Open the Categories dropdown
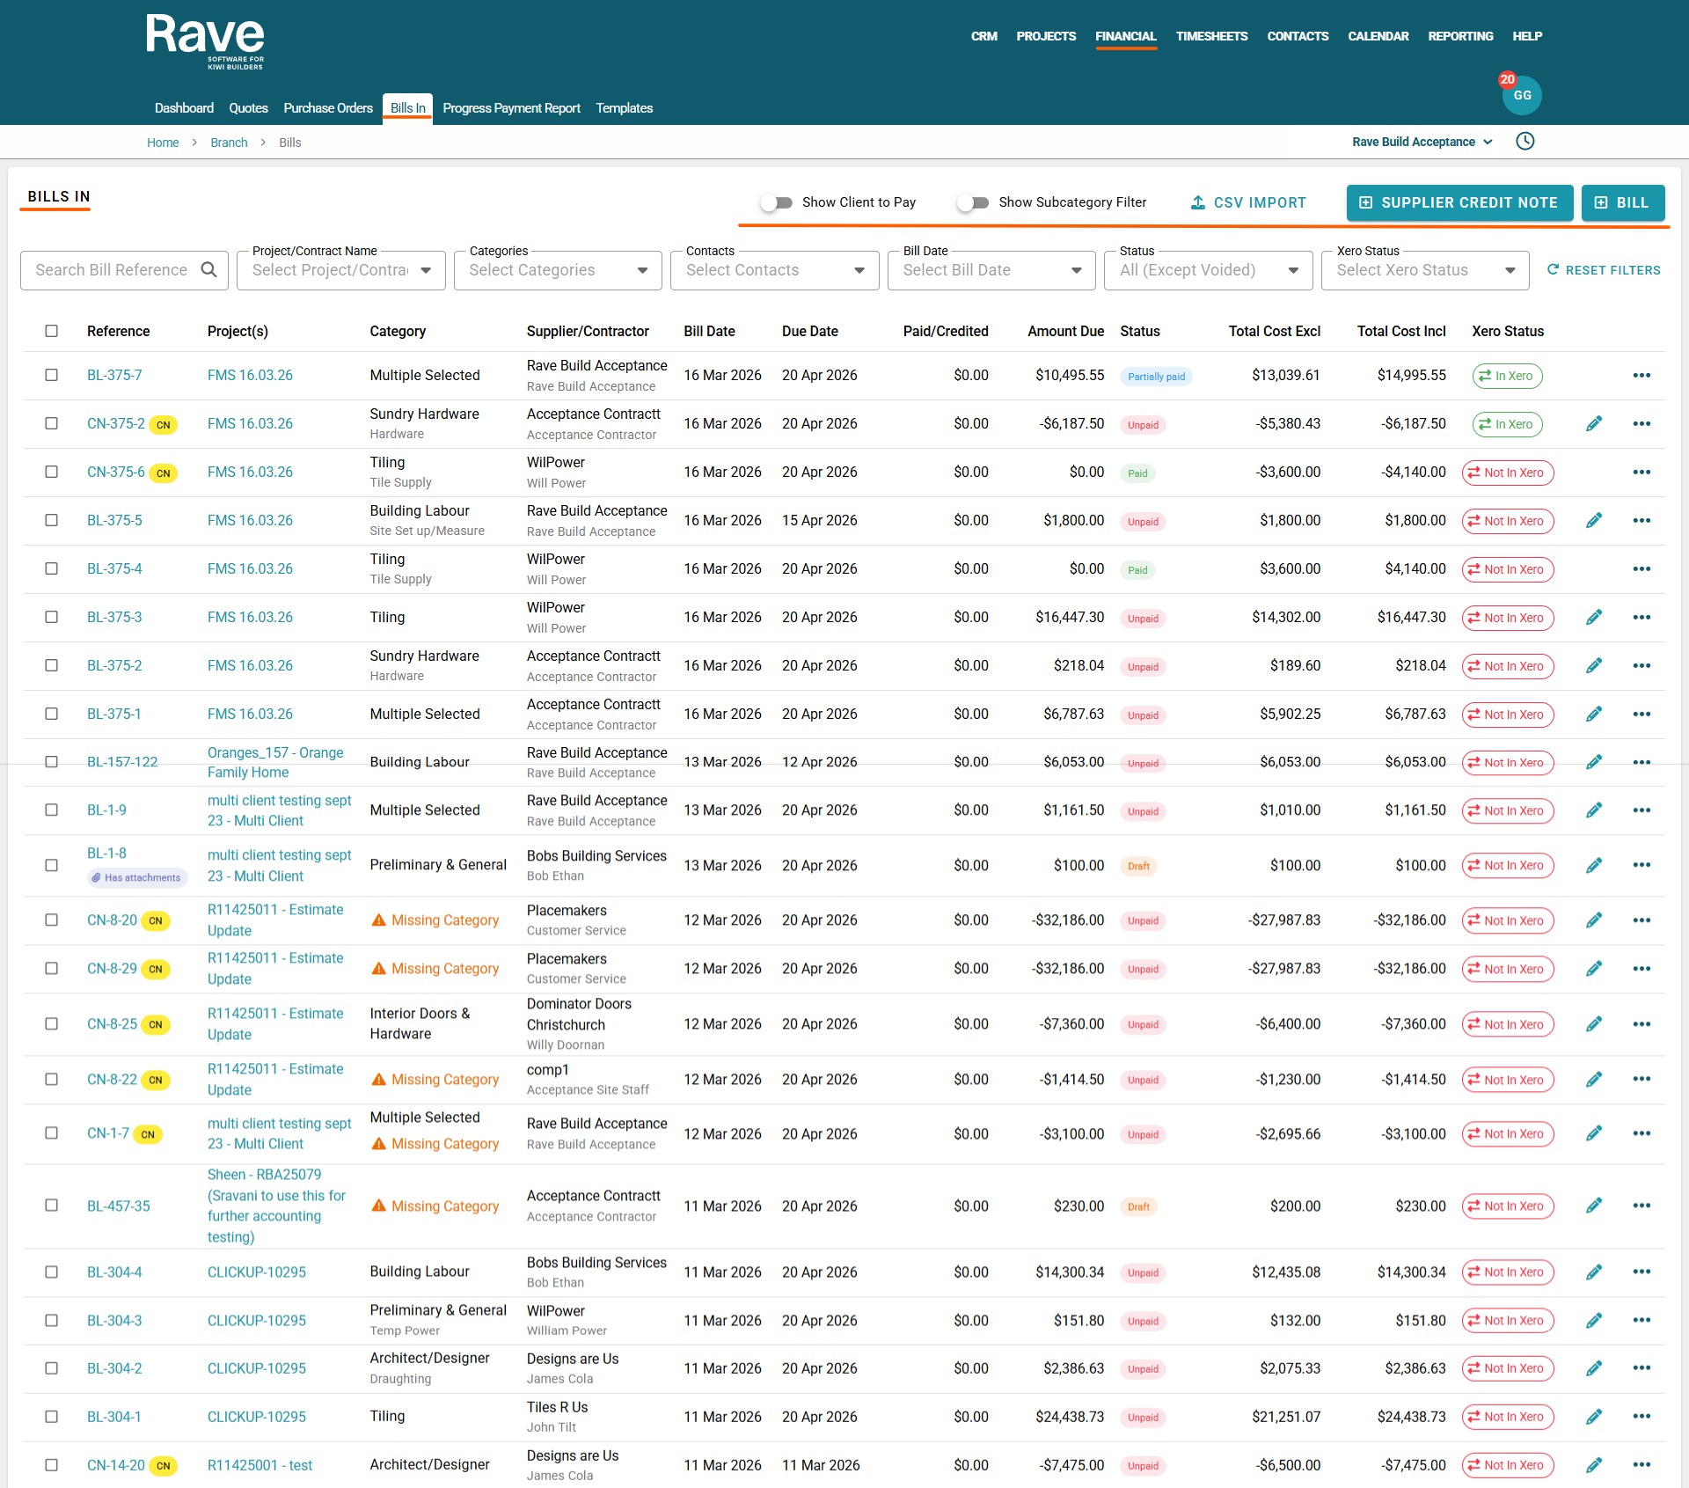The image size is (1689, 1488). coord(558,270)
